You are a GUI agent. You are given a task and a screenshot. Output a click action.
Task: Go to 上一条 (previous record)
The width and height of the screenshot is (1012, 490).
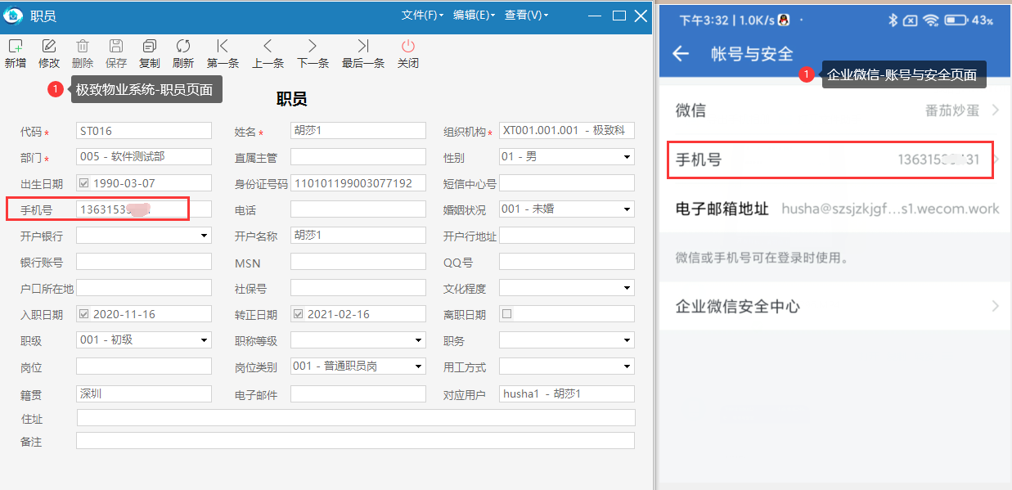pos(268,47)
